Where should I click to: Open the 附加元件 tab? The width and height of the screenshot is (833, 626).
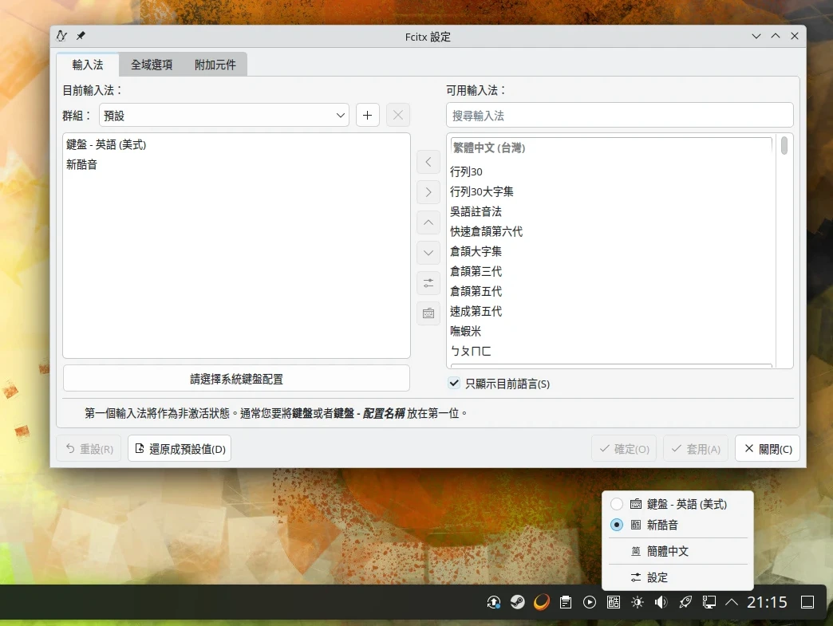(215, 65)
